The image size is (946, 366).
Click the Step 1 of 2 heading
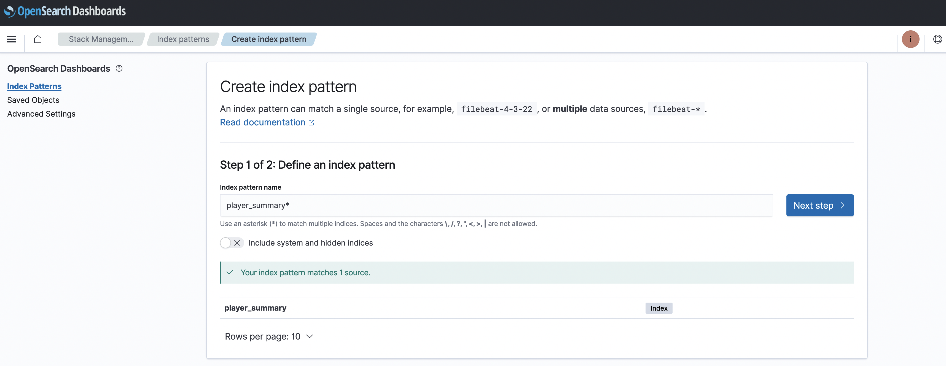click(307, 165)
